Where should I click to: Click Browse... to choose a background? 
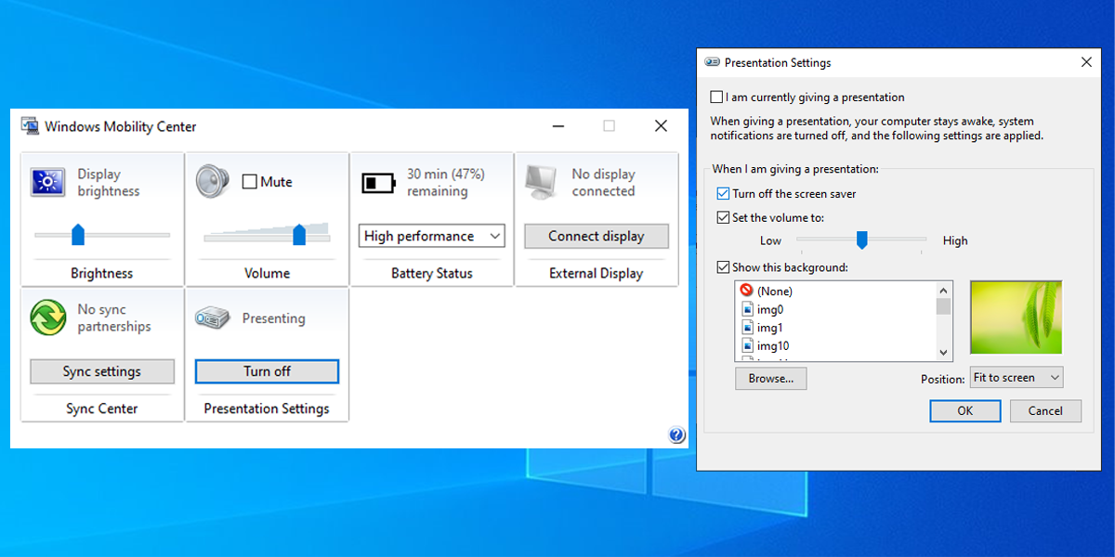[771, 379]
